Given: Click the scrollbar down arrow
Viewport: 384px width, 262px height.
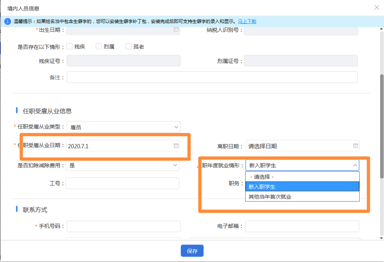Looking at the screenshot, I should (381, 238).
